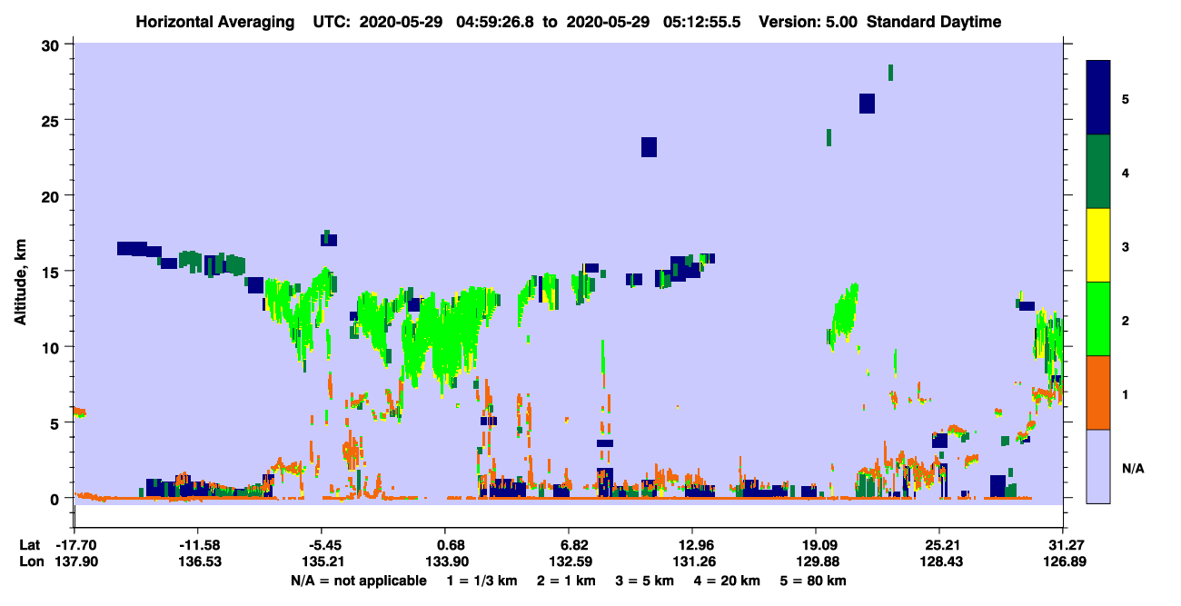
Task: Click the latitude value '-17.70'
Action: (x=74, y=545)
